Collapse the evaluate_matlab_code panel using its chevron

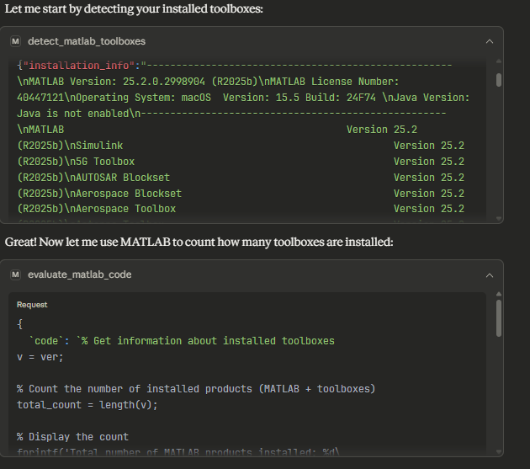point(490,274)
